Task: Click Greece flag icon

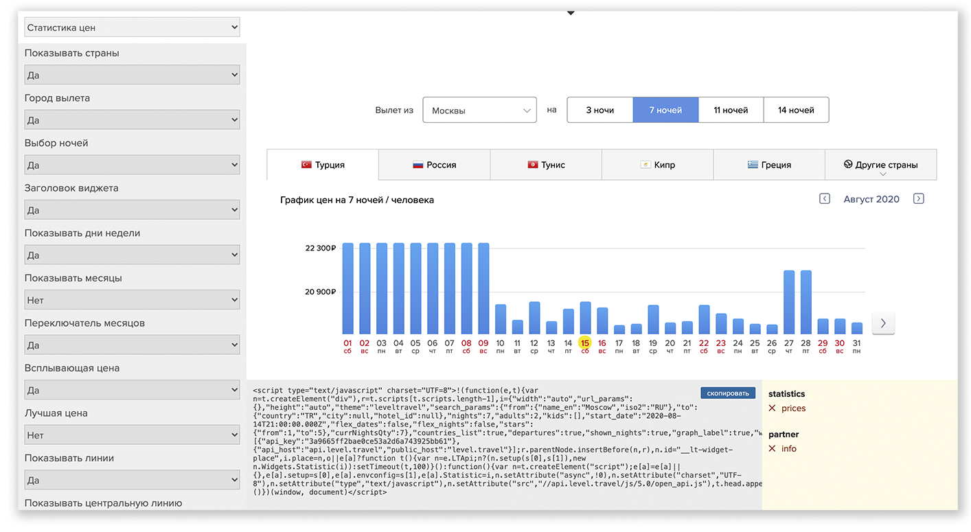Action: pos(753,165)
